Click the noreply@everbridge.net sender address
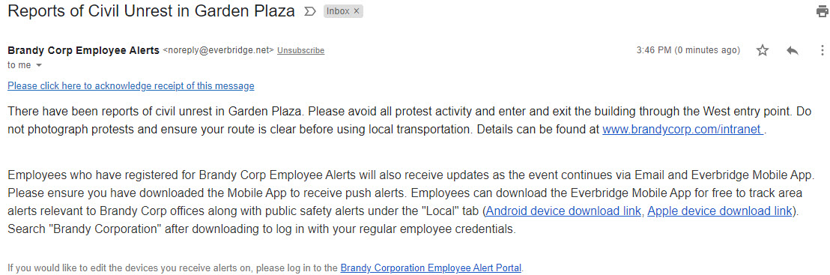Viewport: 830px width, 275px height. 219,50
